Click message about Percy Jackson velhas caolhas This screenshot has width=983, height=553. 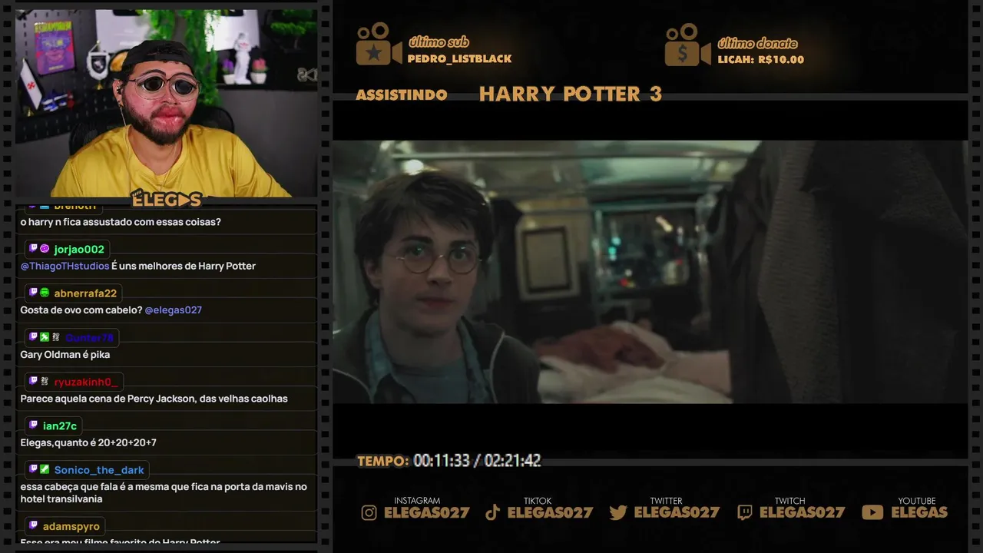click(154, 399)
